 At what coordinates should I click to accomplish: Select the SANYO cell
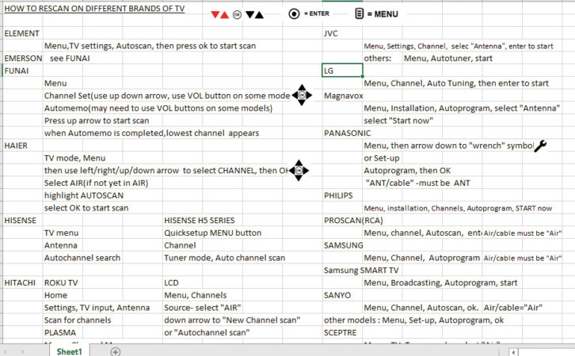[337, 295]
